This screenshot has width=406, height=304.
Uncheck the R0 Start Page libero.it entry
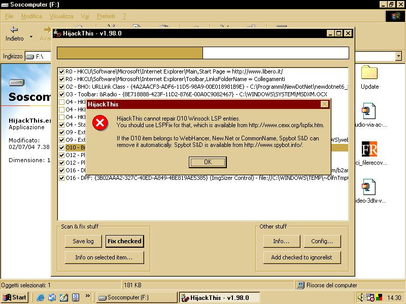61,72
